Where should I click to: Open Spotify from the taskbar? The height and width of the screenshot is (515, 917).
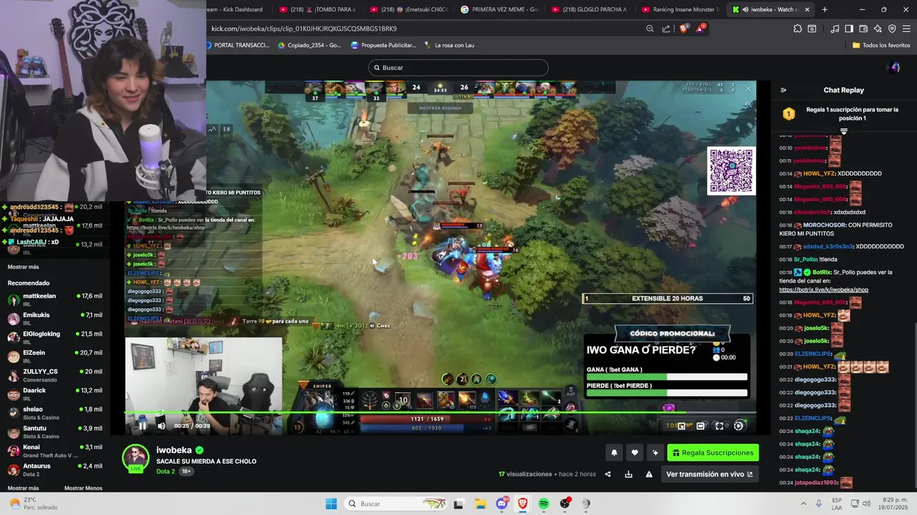544,504
